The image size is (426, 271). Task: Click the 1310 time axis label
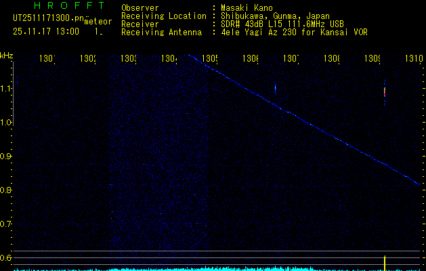(x=414, y=58)
